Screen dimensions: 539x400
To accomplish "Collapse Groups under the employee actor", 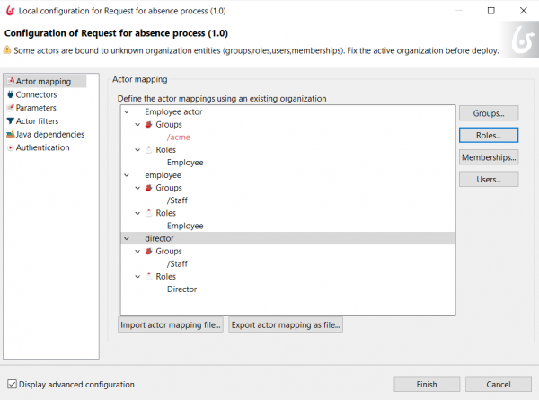I will 137,188.
